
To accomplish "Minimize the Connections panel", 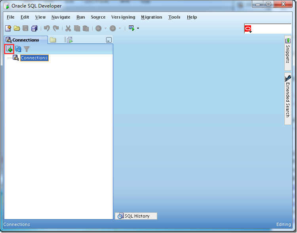I will click(x=109, y=40).
